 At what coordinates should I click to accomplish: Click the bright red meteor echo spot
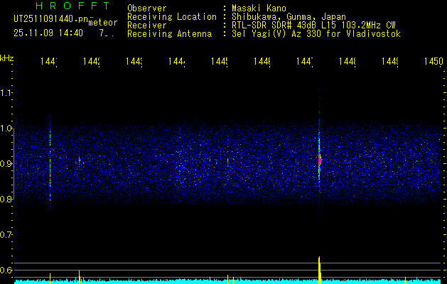coord(320,161)
